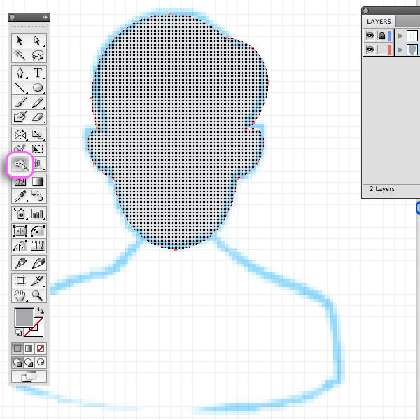This screenshot has height=420, width=420.
Task: Select the Eraser tool
Action: click(x=38, y=117)
